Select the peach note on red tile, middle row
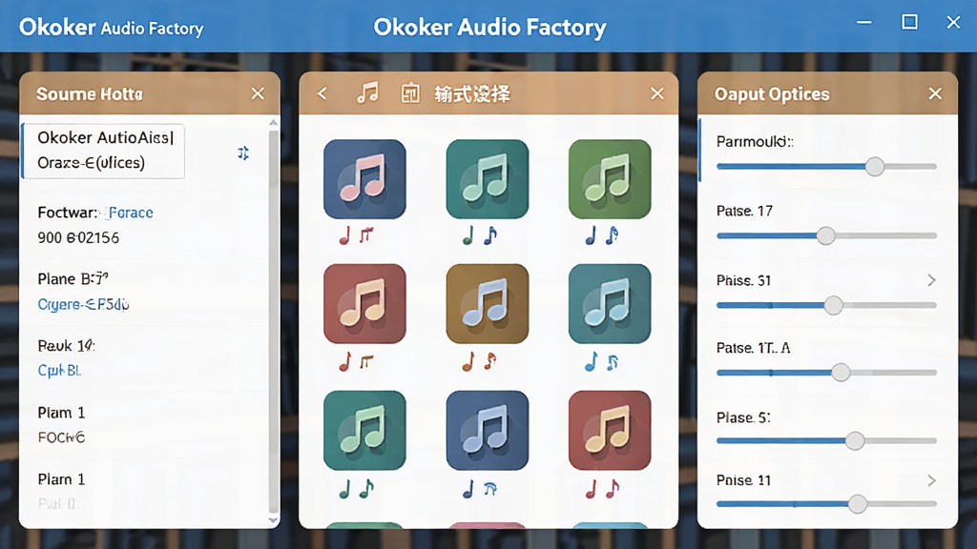This screenshot has width=977, height=549. [364, 304]
